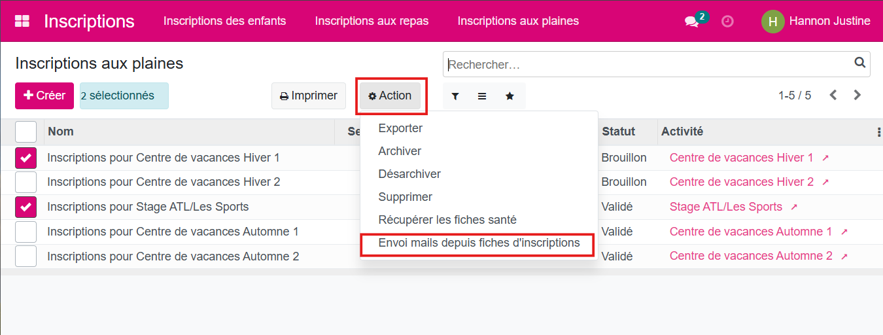Open the Filters funnel icon

pos(455,96)
